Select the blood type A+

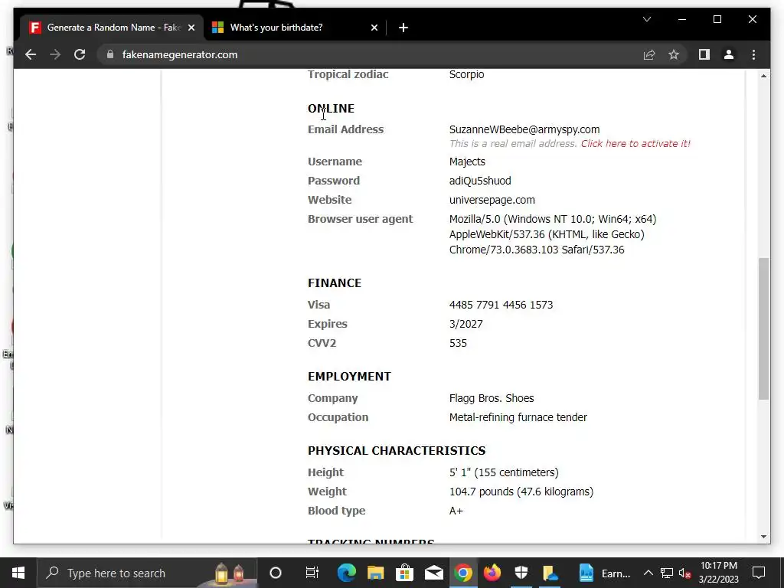(456, 511)
